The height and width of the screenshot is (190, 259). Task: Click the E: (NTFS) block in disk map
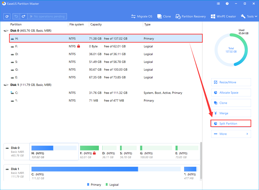click(187, 152)
